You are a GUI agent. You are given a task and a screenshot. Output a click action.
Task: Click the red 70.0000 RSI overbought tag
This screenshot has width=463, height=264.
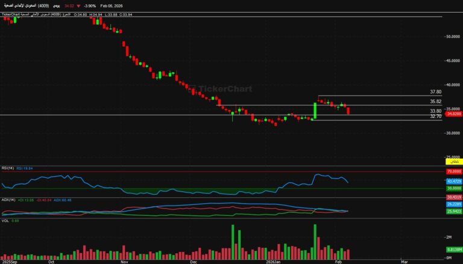coord(453,171)
